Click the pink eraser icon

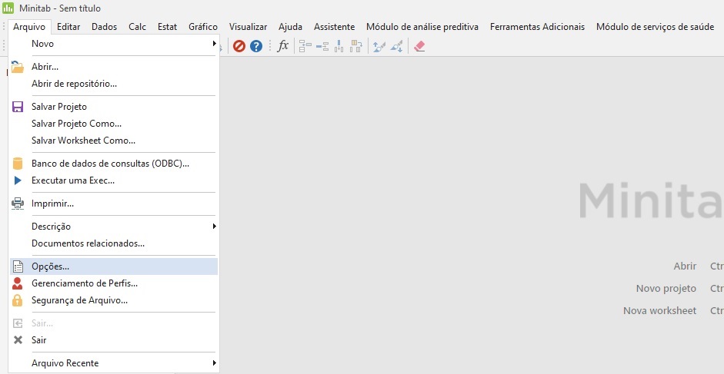[419, 46]
